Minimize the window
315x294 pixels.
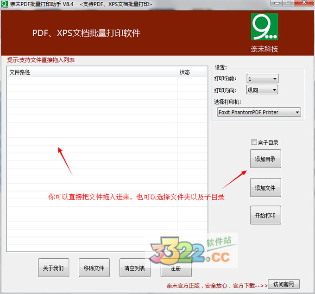pos(277,3)
